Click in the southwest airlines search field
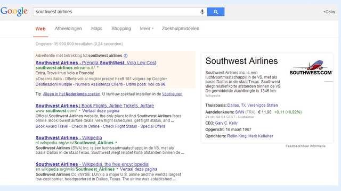 [x=116, y=12]
